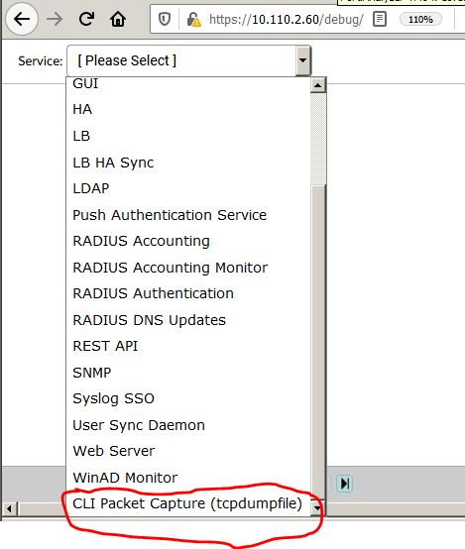
Task: Toggle reader view icon in address bar
Action: tap(380, 19)
